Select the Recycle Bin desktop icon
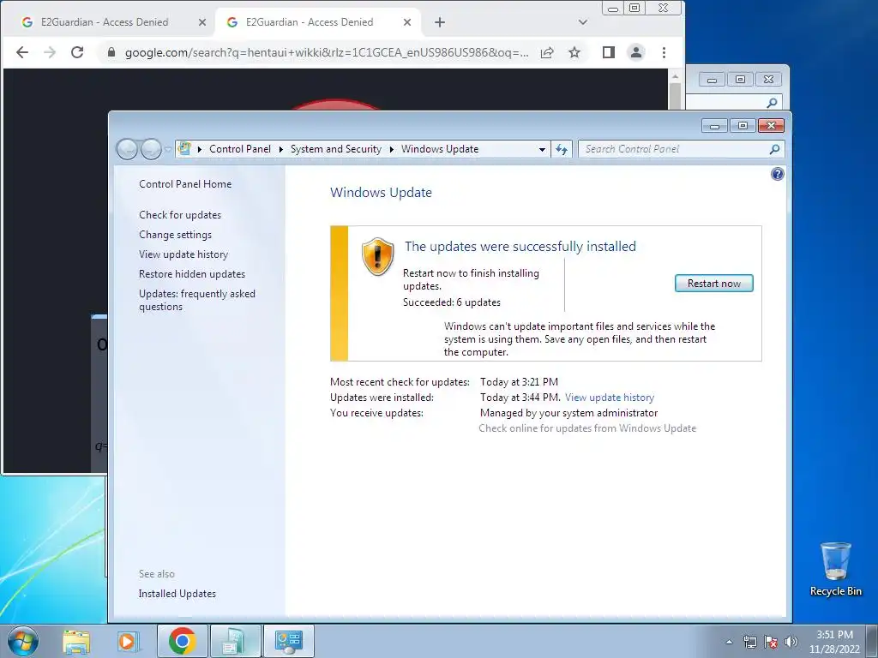Image resolution: width=878 pixels, height=658 pixels. (x=835, y=569)
